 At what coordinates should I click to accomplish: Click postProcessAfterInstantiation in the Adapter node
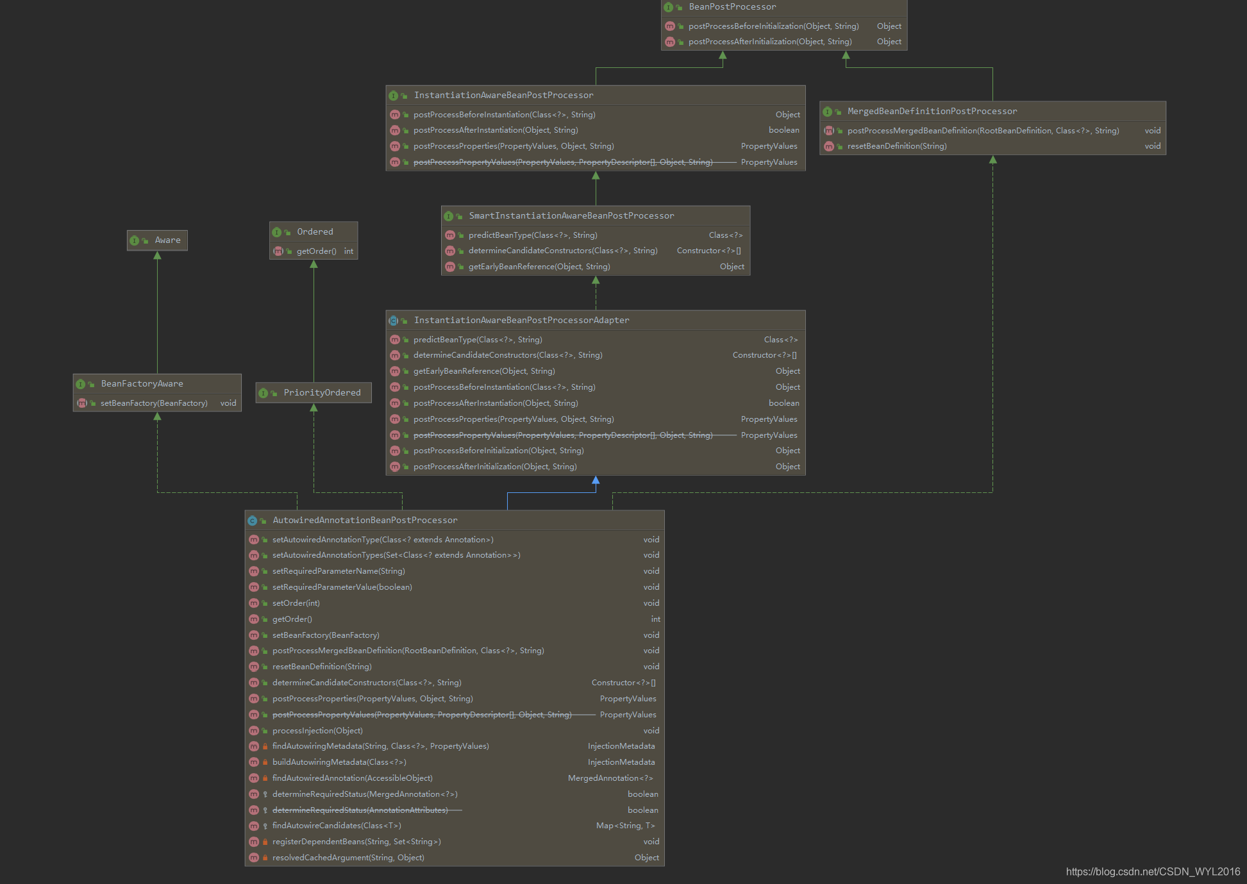point(496,403)
